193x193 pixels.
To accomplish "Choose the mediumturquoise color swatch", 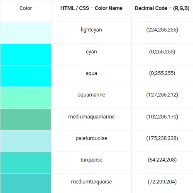I will point(26,183).
